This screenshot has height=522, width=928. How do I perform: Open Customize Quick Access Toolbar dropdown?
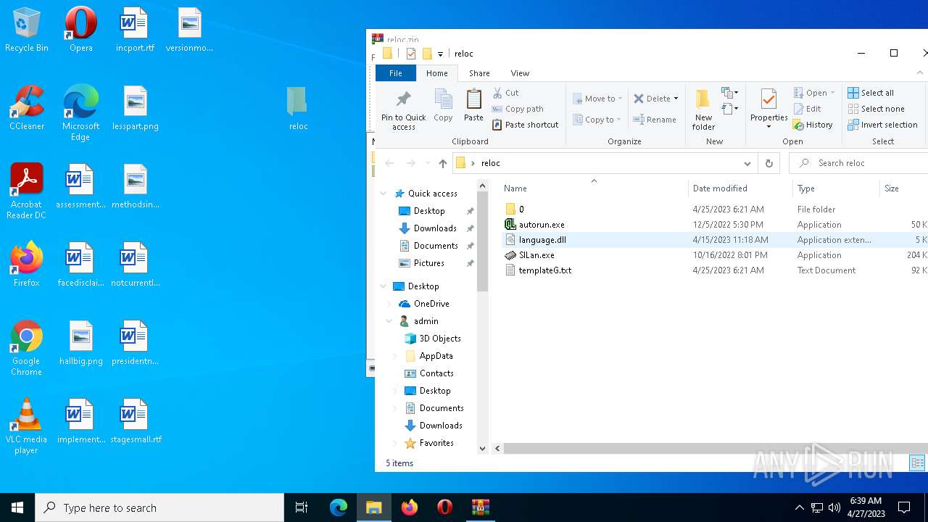point(440,54)
